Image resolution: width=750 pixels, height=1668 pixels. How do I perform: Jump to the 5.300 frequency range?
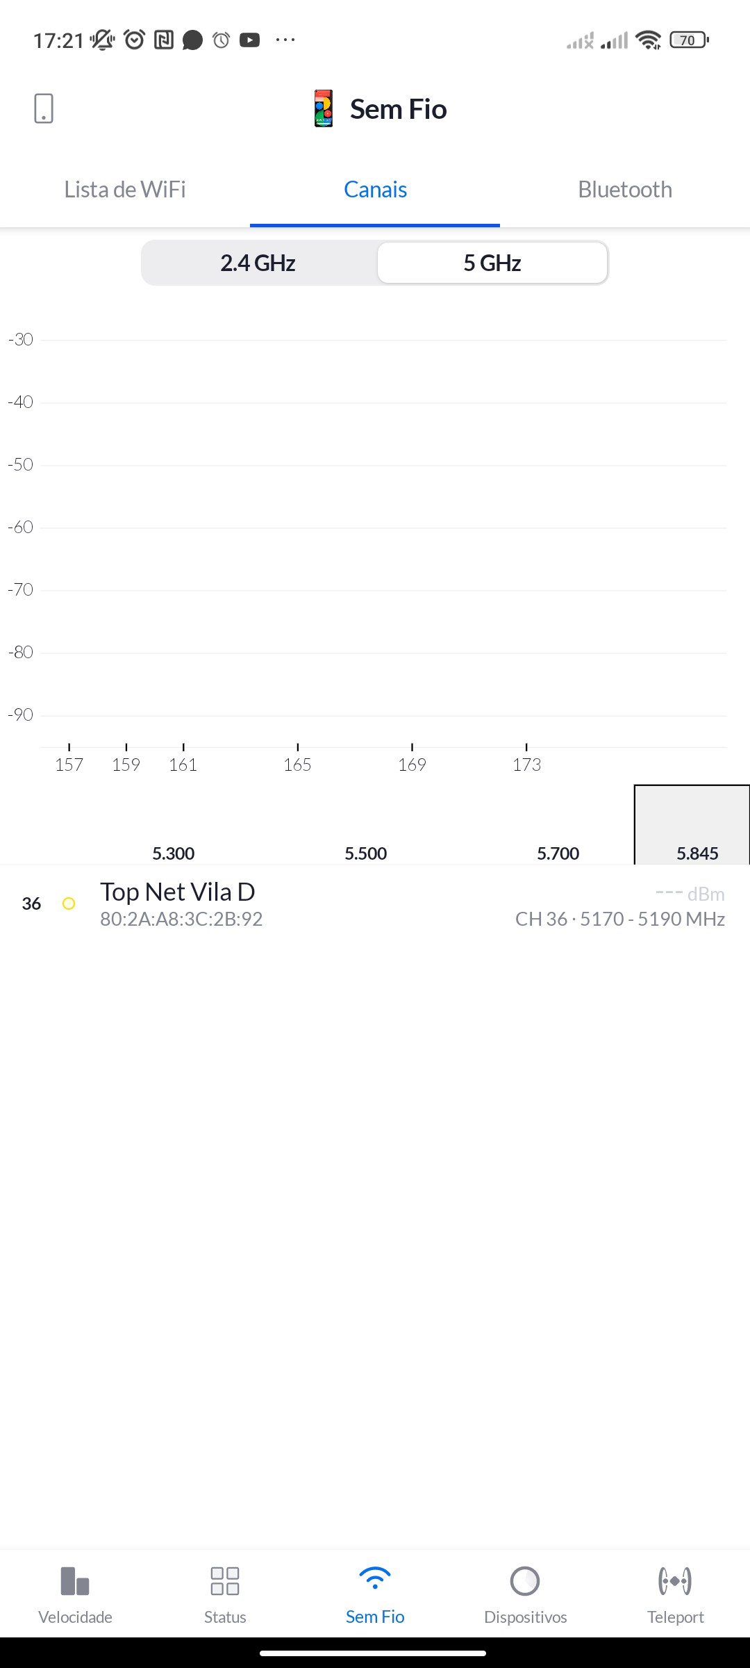click(x=174, y=853)
